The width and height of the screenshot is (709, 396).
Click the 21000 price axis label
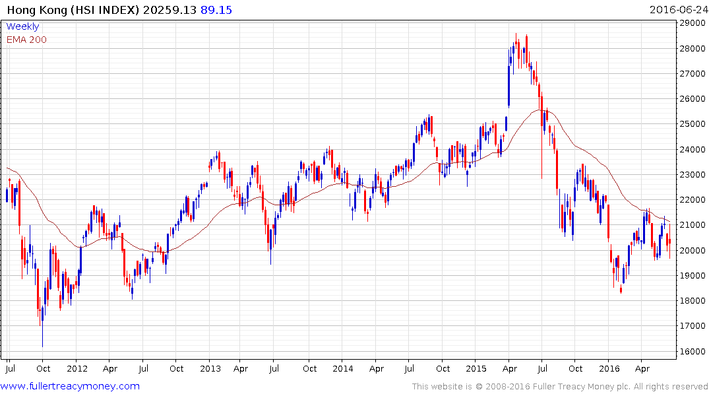pyautogui.click(x=693, y=225)
